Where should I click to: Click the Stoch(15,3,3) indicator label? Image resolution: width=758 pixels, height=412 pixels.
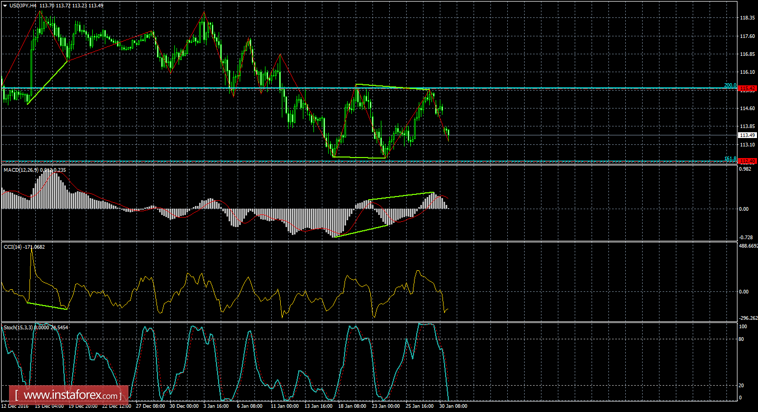click(18, 327)
